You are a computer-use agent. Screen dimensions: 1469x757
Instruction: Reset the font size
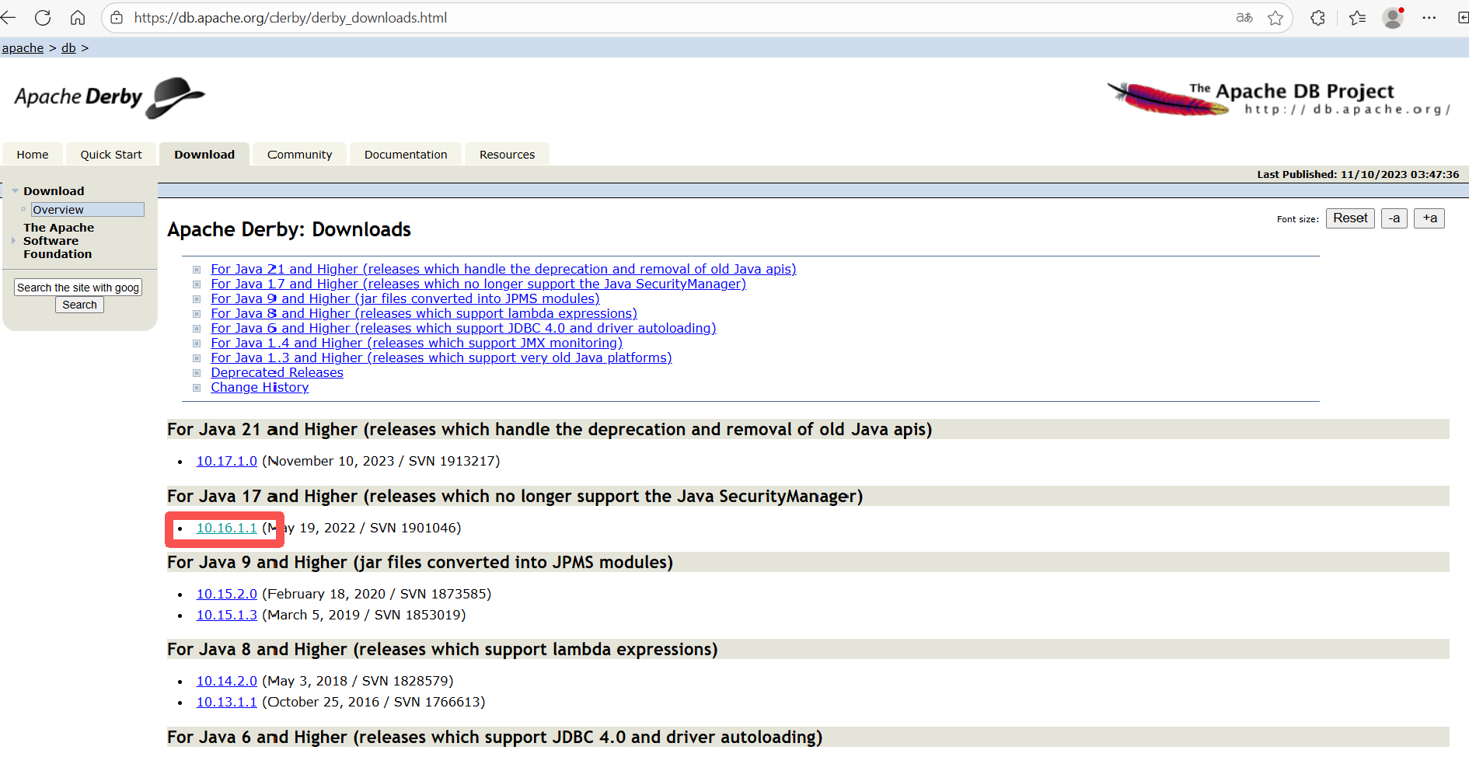click(x=1350, y=218)
